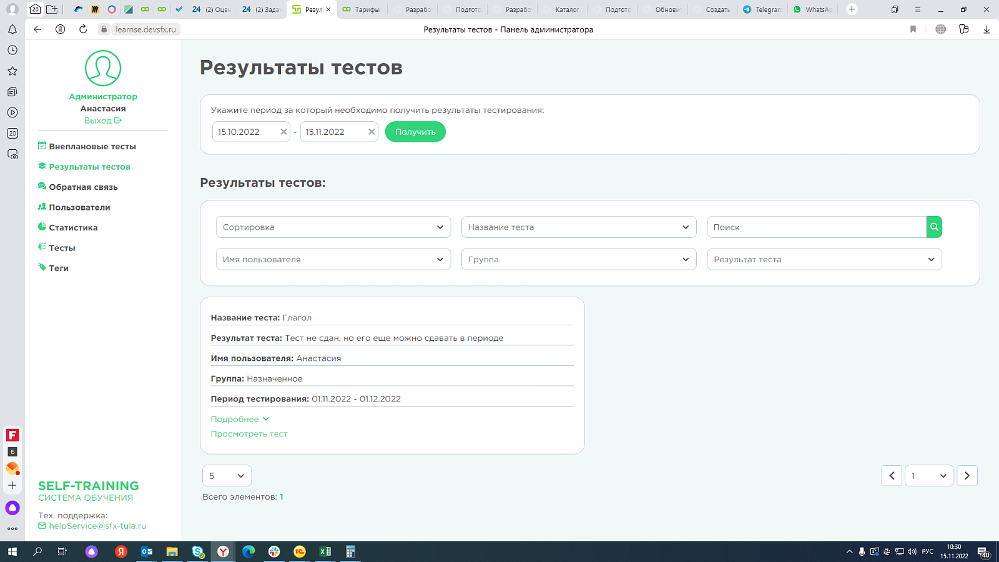Open browser downloads
Screen dimensions: 999x562
point(987,29)
